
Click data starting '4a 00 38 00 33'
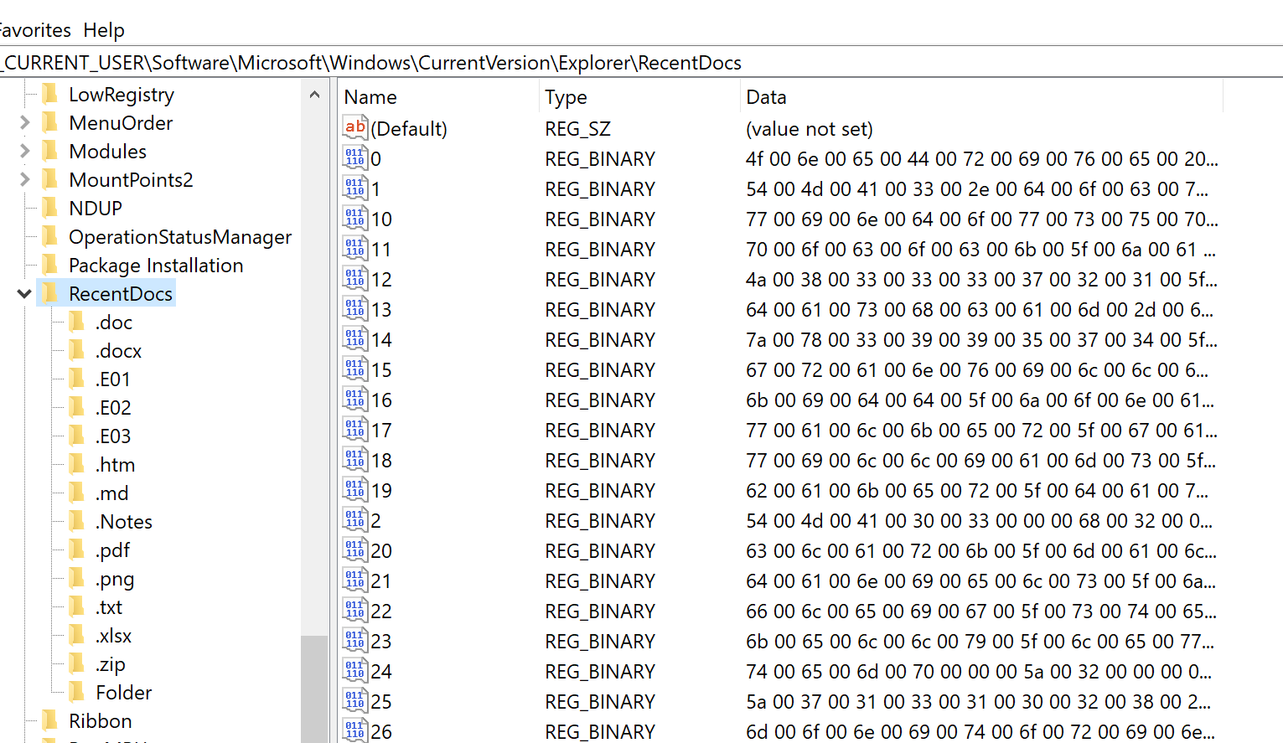point(981,279)
